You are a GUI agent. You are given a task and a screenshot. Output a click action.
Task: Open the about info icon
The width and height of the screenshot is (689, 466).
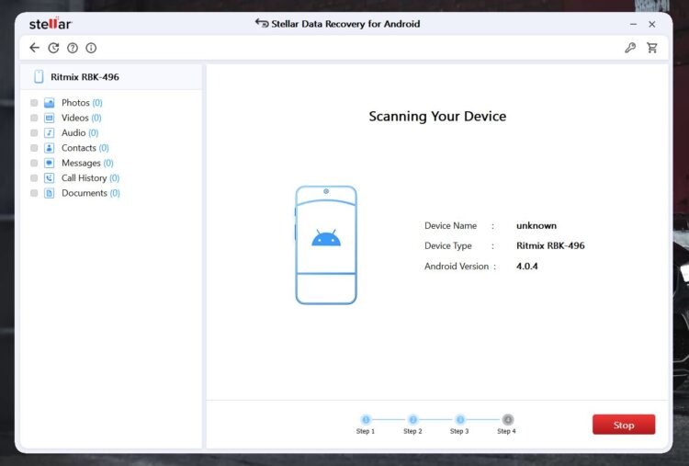(91, 48)
